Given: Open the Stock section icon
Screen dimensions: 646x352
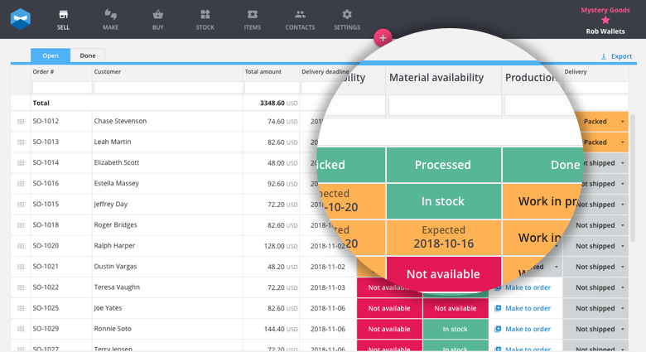Looking at the screenshot, I should point(205,15).
